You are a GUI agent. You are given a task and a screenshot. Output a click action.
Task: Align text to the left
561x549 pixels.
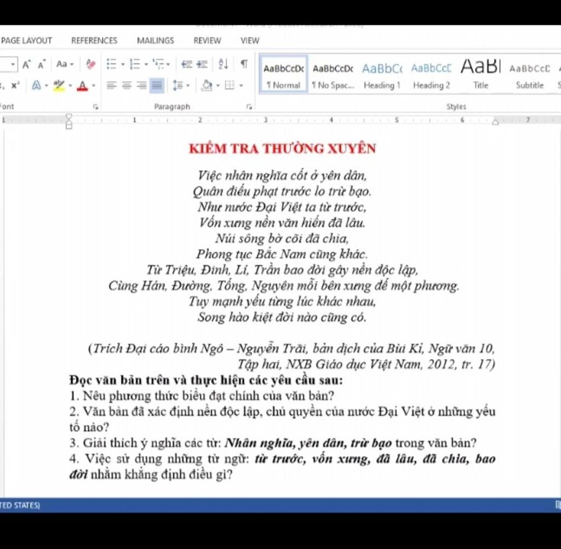[x=112, y=85]
